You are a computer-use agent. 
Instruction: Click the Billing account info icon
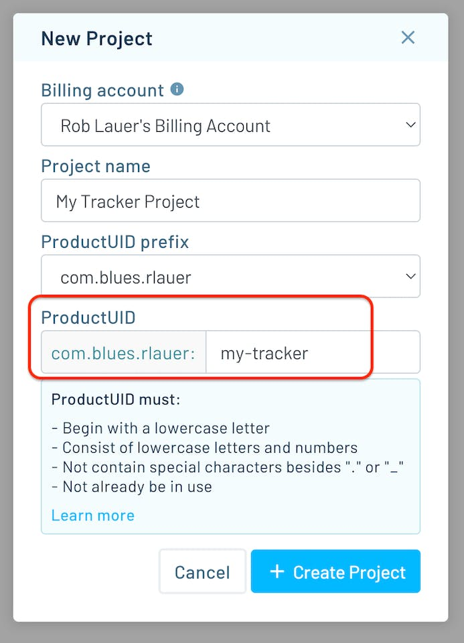177,89
